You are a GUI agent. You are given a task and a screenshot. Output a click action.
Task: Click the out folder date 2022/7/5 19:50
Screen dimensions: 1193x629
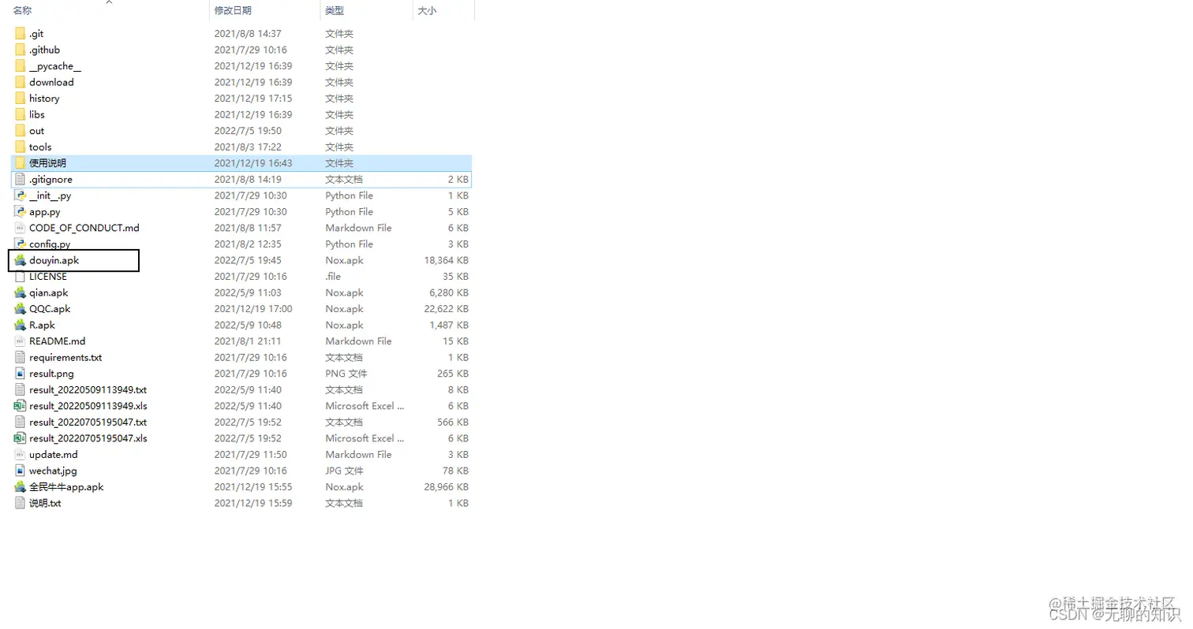coord(248,131)
